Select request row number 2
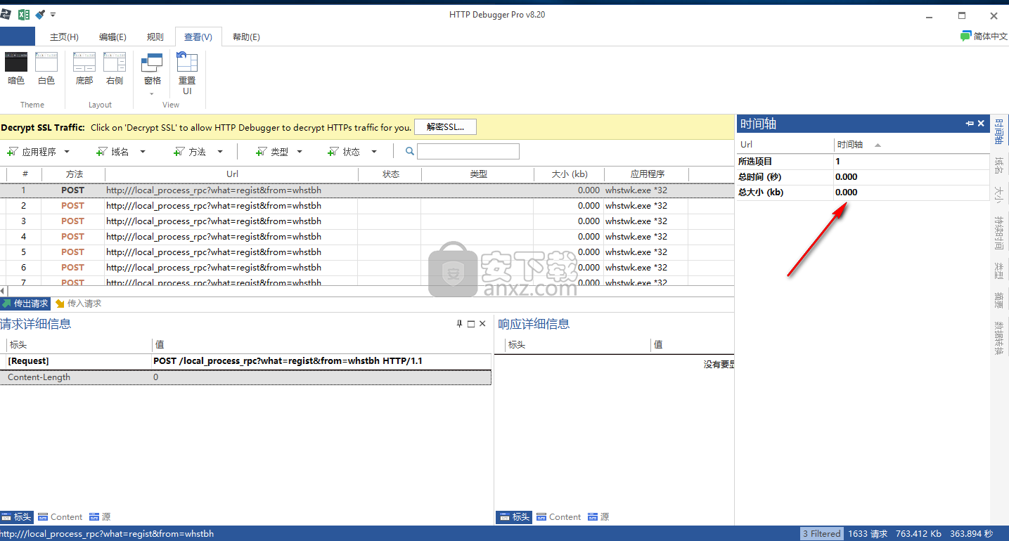The height and width of the screenshot is (541, 1009). tap(367, 206)
